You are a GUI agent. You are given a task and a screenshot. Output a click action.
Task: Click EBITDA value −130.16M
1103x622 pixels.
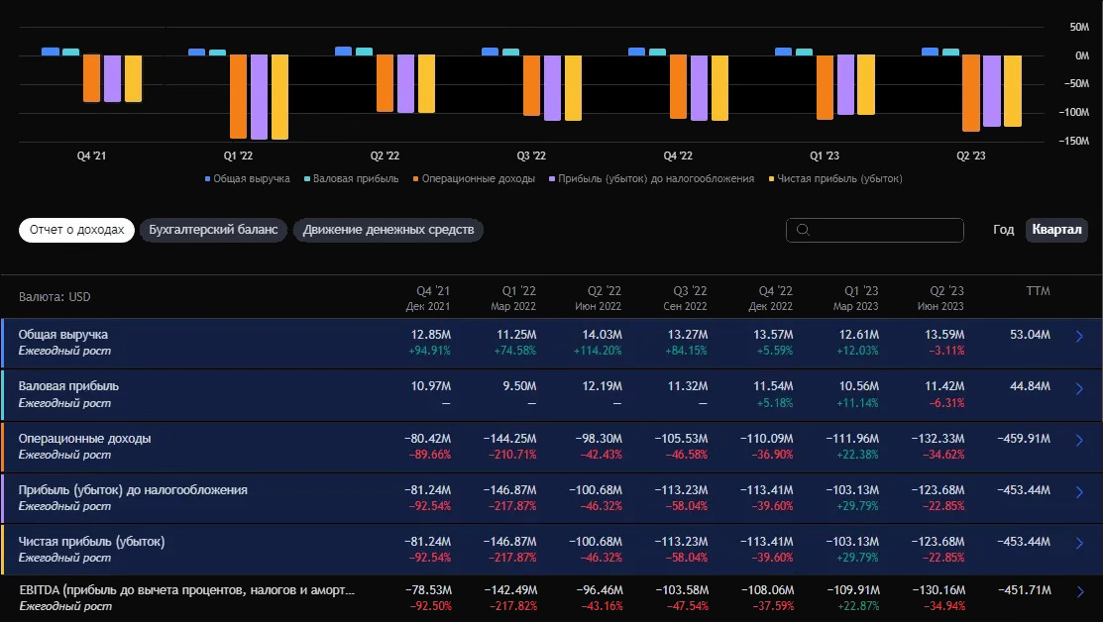coord(938,589)
